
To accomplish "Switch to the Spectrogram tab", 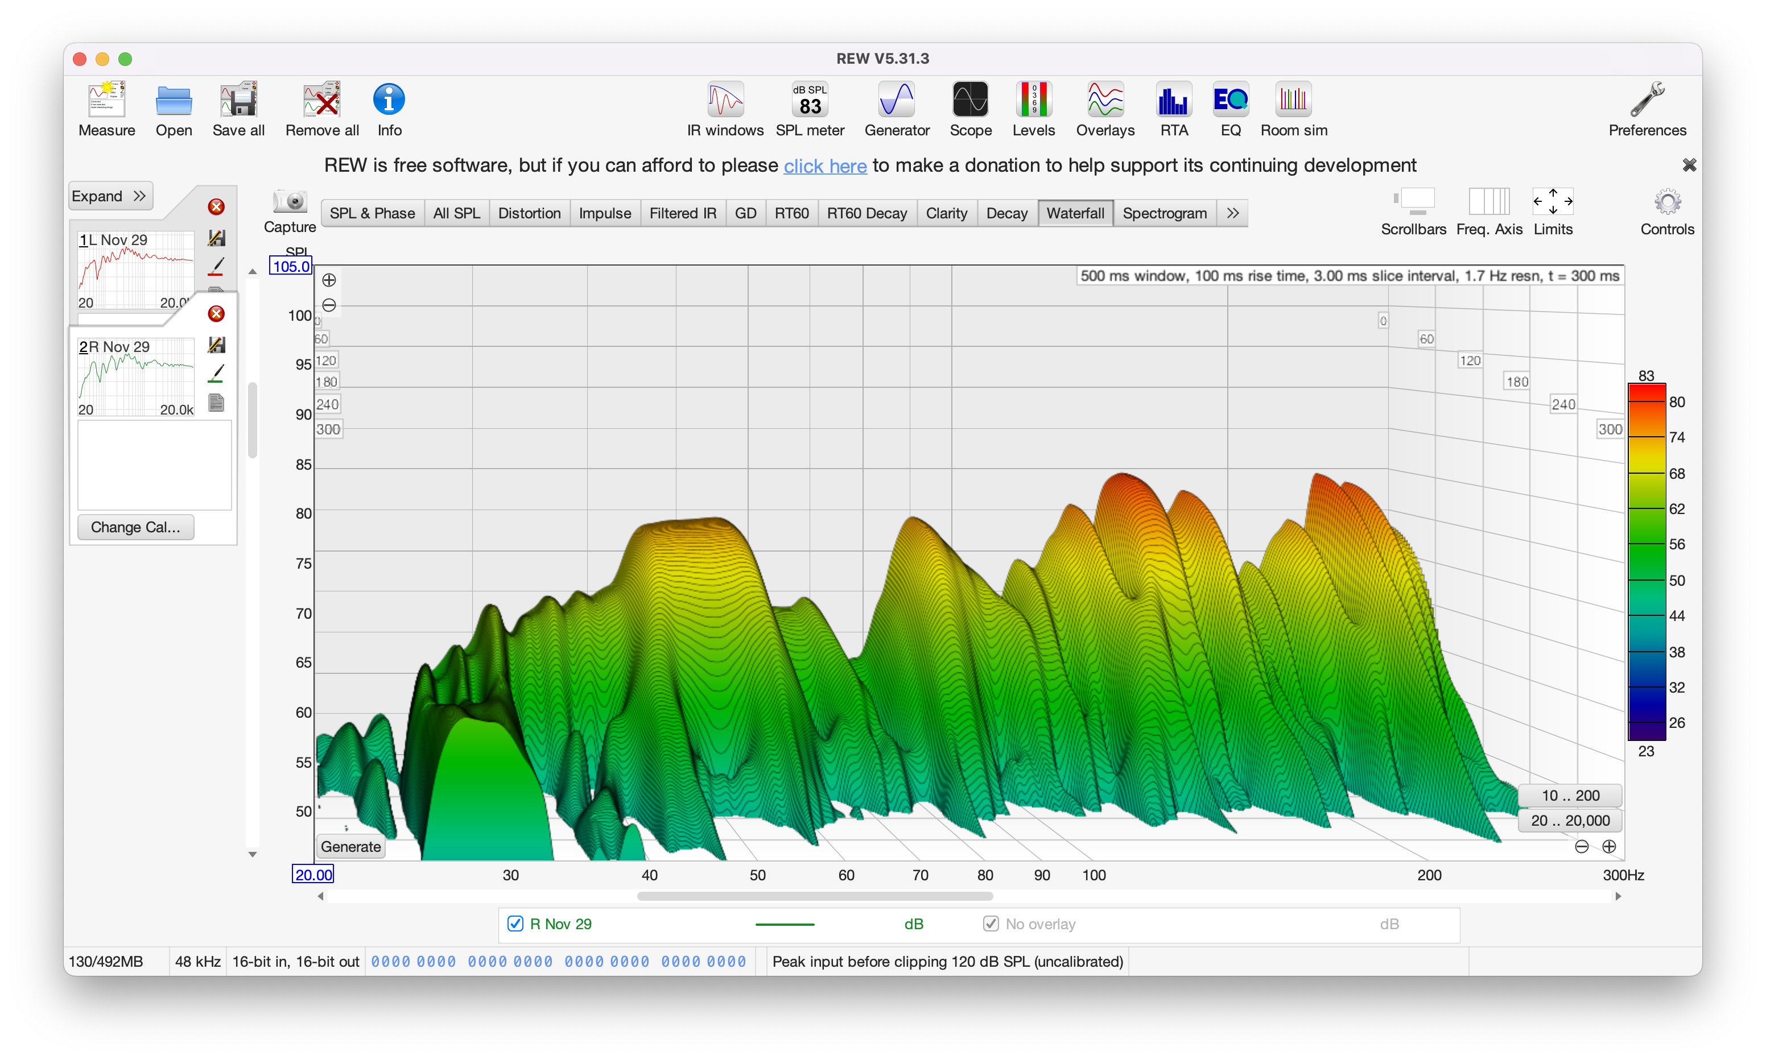I will point(1165,213).
